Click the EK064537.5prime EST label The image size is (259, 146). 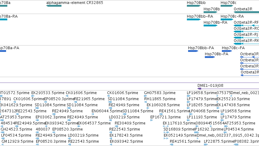click(x=94, y=123)
